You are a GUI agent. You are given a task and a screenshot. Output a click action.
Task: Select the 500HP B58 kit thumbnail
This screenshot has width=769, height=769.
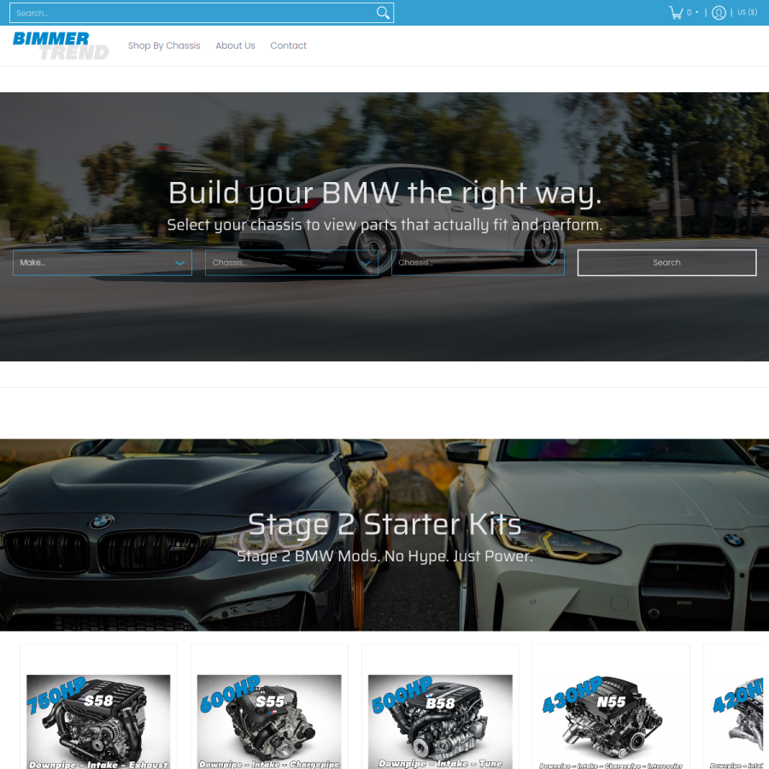click(440, 721)
